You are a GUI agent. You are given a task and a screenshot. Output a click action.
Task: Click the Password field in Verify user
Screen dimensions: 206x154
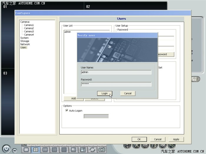116,84
